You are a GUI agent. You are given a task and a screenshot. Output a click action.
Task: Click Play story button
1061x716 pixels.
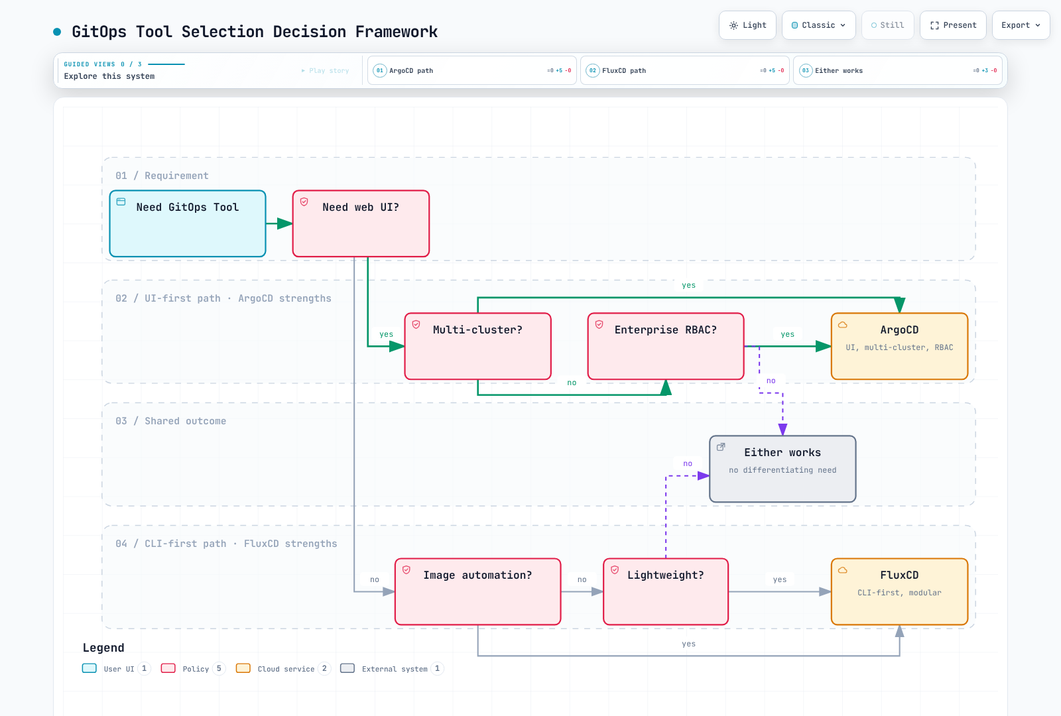click(325, 70)
